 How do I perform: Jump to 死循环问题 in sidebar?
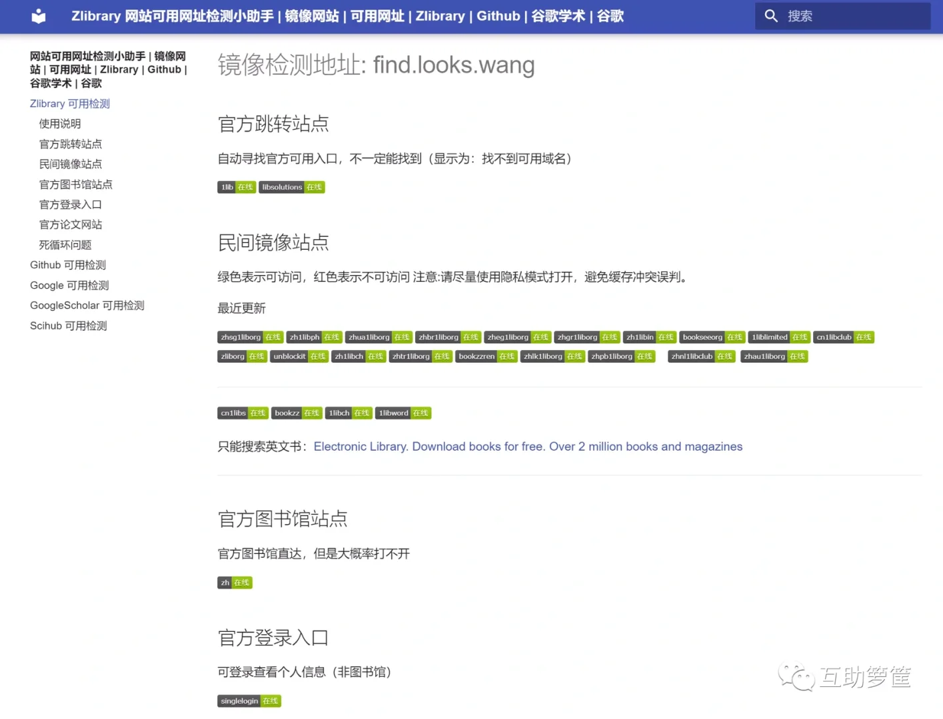pos(65,245)
